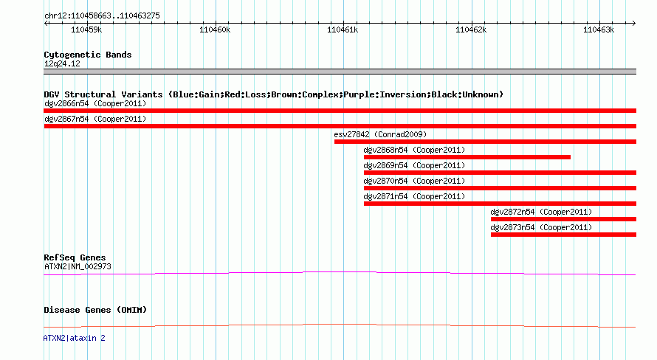The height and width of the screenshot is (360, 657).
Task: Click the chr12:110458663..110463275 coordinate label
Action: coord(102,15)
